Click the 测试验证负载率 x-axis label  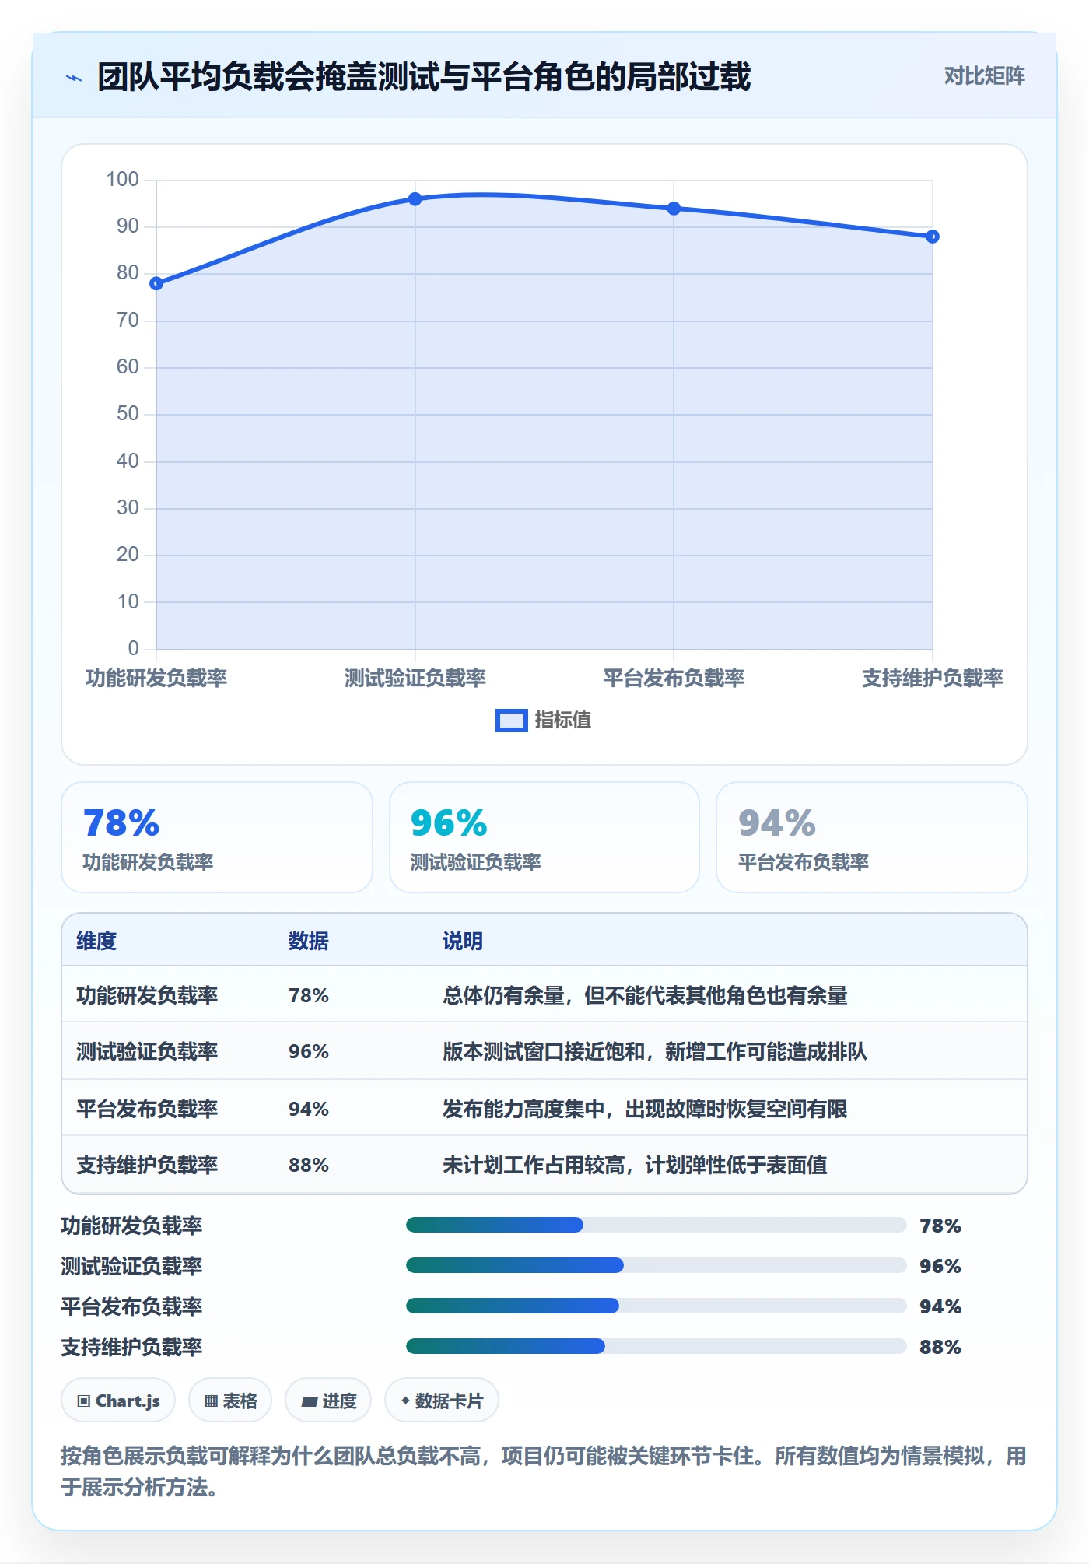(415, 678)
